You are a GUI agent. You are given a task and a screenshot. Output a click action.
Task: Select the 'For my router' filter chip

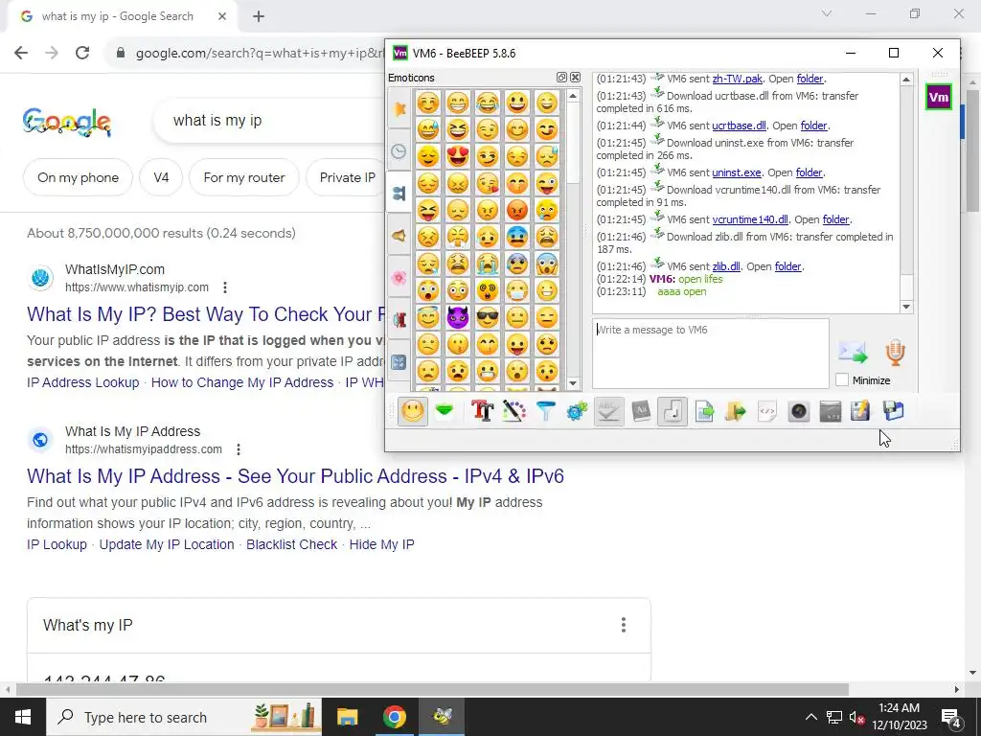244,177
